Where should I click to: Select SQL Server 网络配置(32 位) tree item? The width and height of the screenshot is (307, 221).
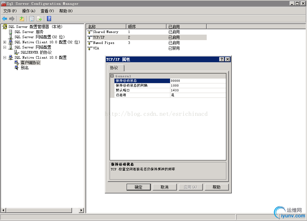(39, 37)
